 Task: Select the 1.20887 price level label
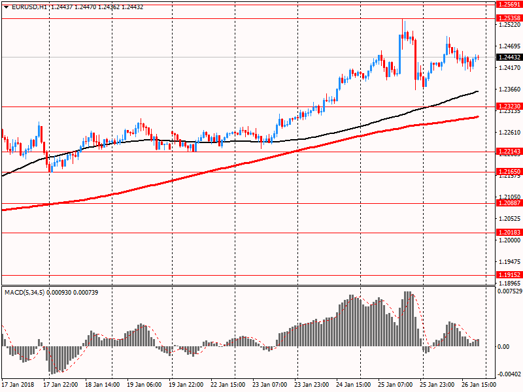[509, 203]
